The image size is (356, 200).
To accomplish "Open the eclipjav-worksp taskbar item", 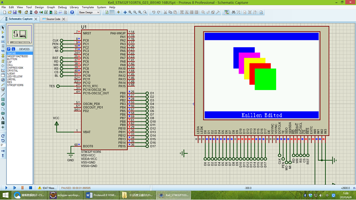I will point(65,195).
